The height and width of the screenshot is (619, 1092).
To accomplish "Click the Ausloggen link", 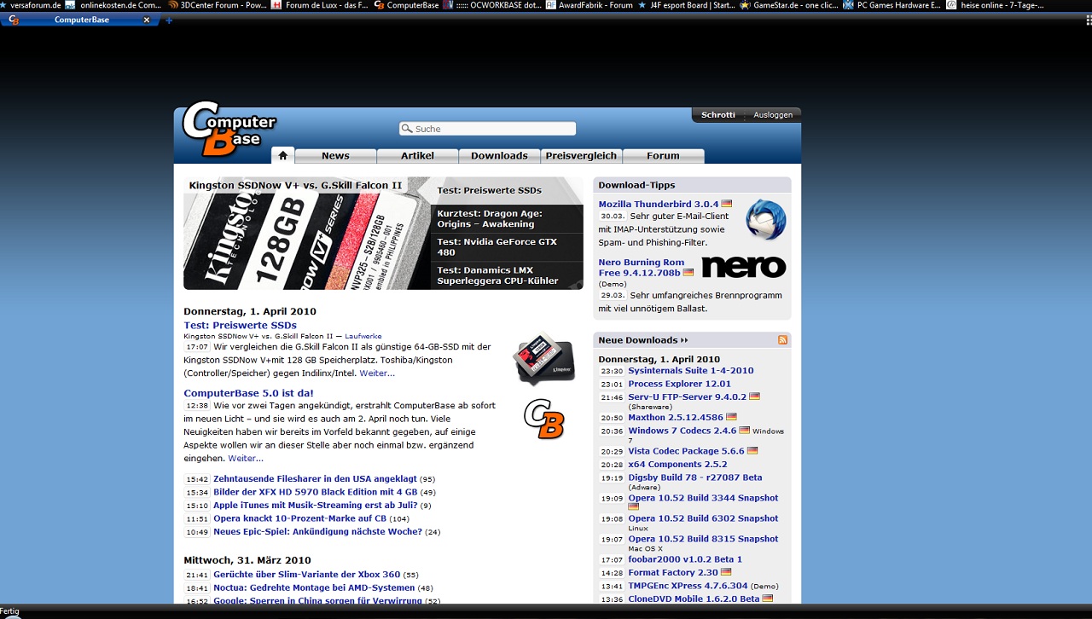I will tap(773, 115).
